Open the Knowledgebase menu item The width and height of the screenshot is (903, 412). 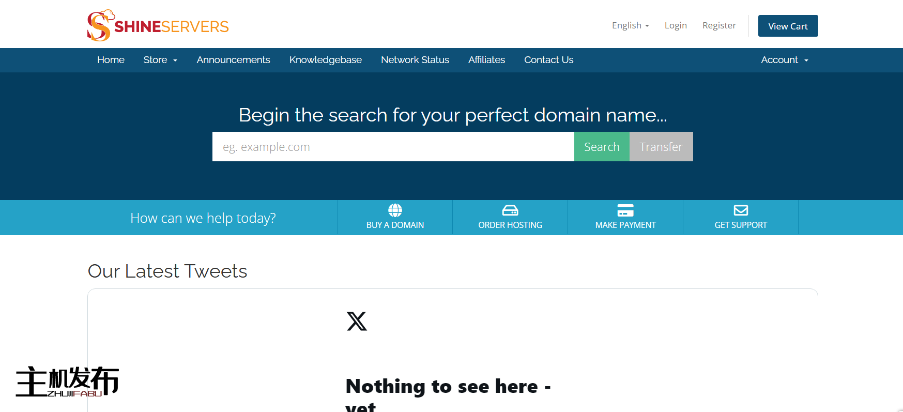(x=325, y=60)
